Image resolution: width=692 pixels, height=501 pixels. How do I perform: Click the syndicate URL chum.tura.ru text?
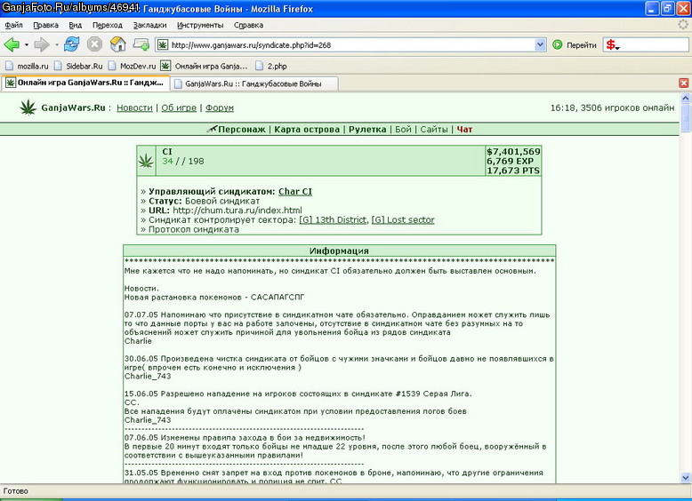[237, 211]
